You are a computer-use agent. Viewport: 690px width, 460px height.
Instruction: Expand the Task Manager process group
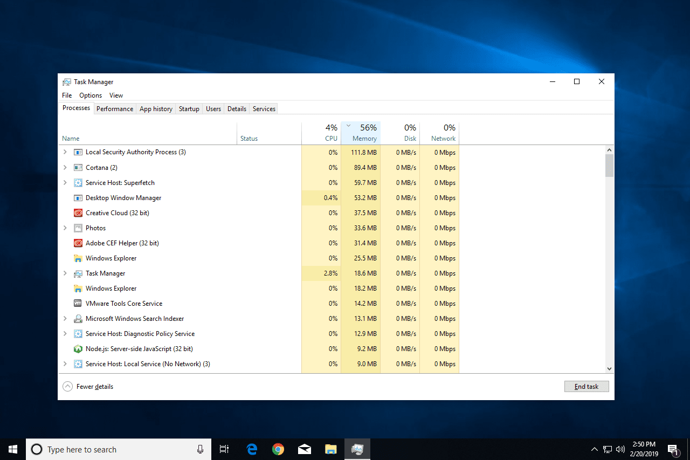tap(65, 273)
